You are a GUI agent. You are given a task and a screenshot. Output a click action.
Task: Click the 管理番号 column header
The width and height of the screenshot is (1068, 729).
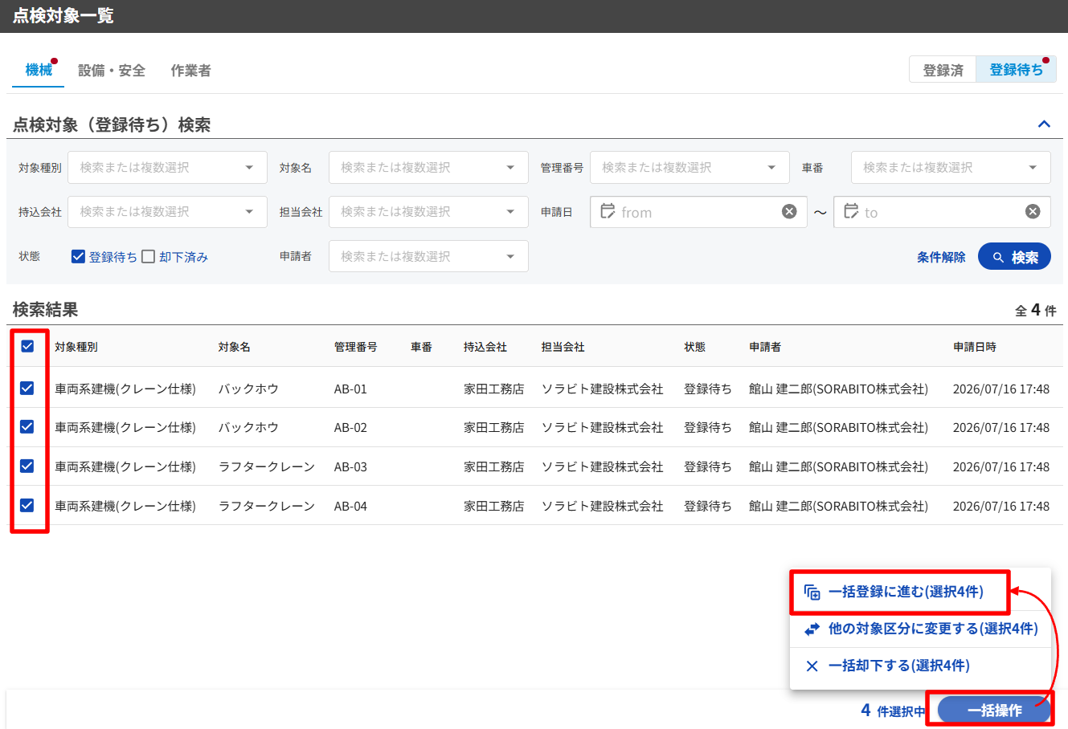pos(355,347)
